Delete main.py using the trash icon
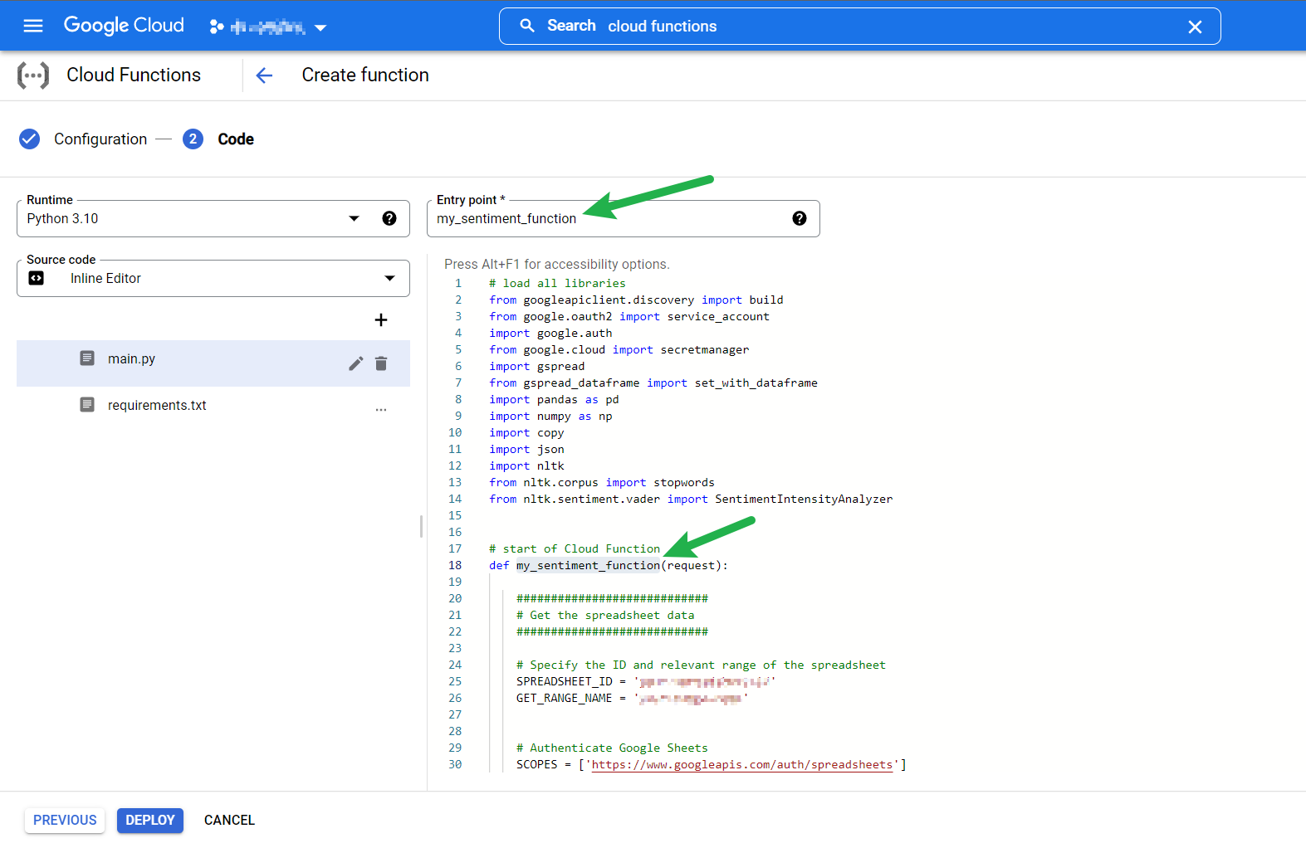The image size is (1306, 848). tap(381, 363)
